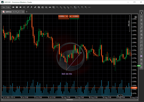Select the h4 timeframe in toolbar
The height and width of the screenshot is (102, 144).
click(75, 7)
